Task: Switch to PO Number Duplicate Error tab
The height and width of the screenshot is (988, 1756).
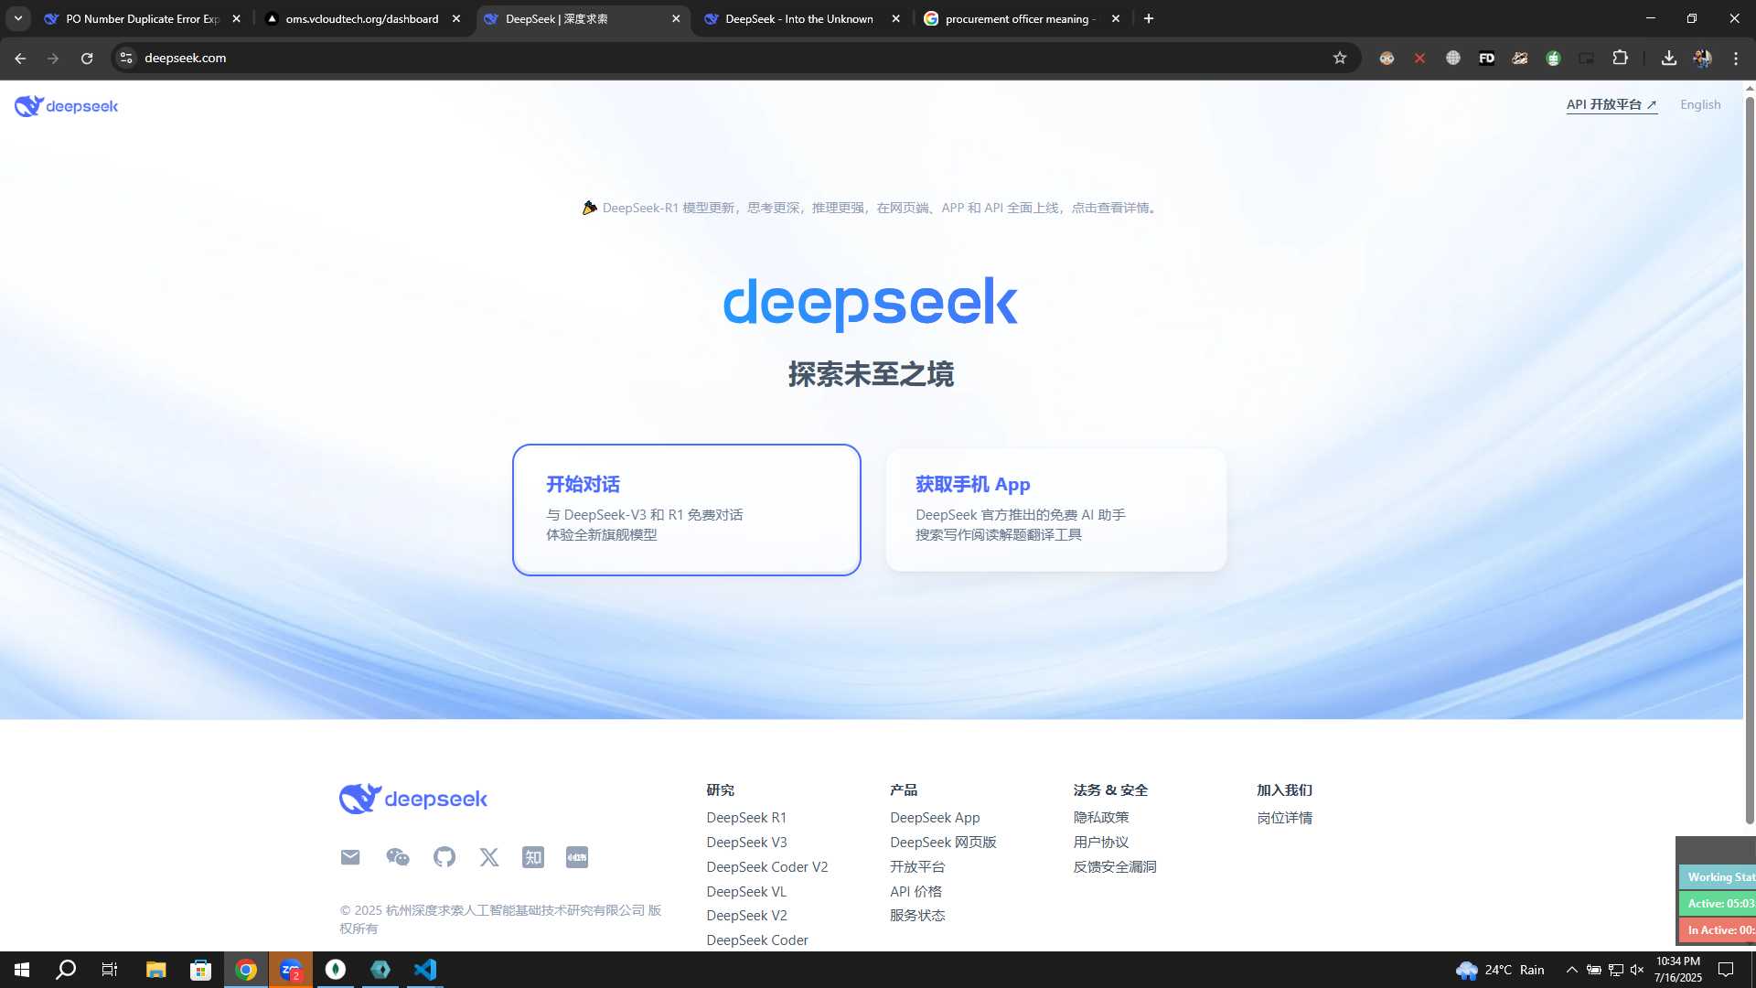Action: [x=142, y=18]
